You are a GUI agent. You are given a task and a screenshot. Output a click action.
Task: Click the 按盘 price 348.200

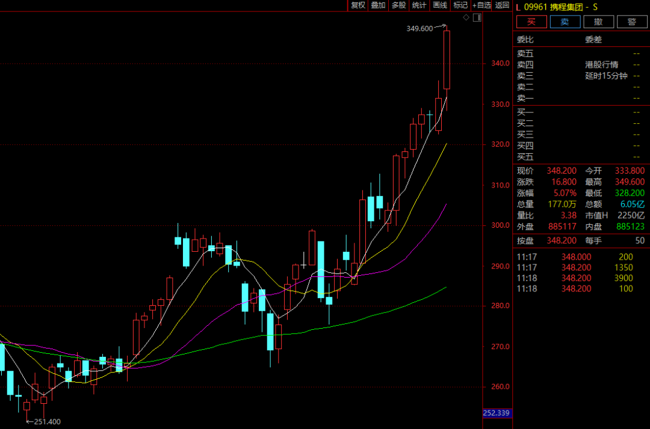(562, 241)
